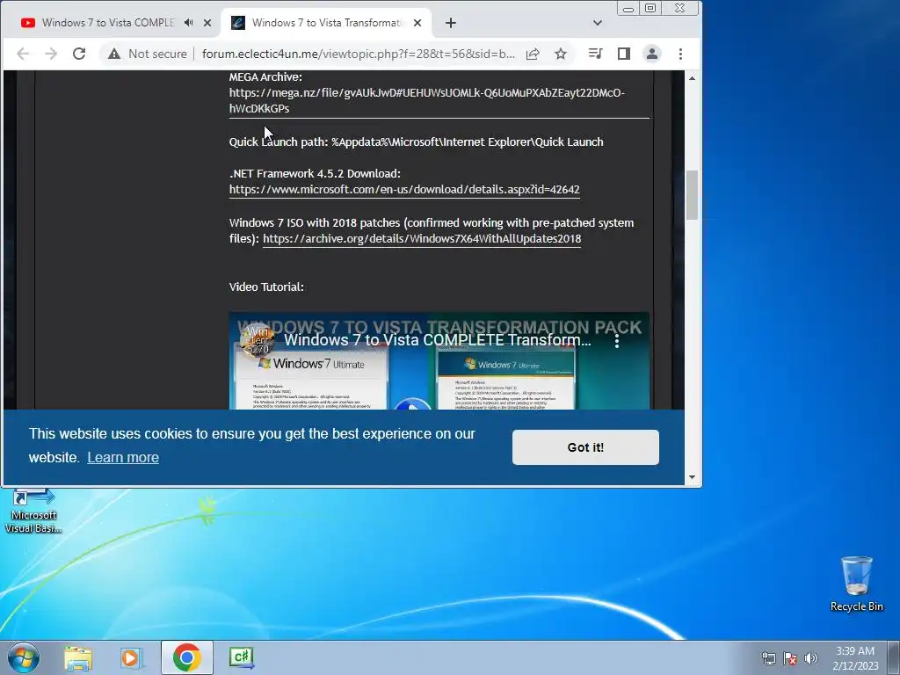Open the Windows Start menu
The width and height of the screenshot is (900, 675).
click(x=24, y=657)
